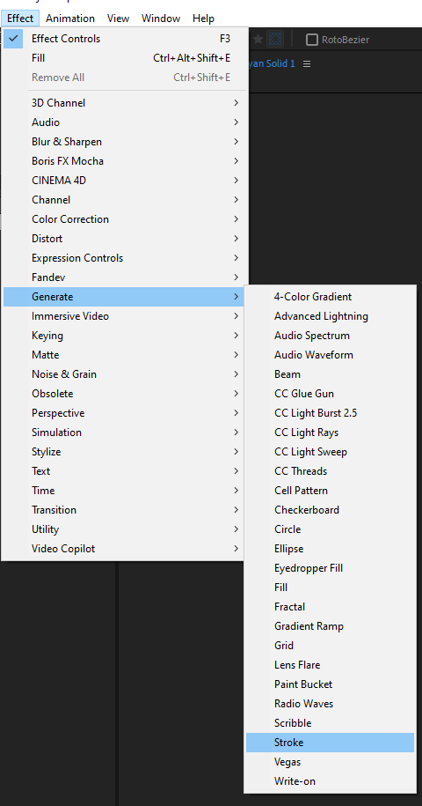Click the dotted mask square icon
422x806 pixels.
click(275, 39)
